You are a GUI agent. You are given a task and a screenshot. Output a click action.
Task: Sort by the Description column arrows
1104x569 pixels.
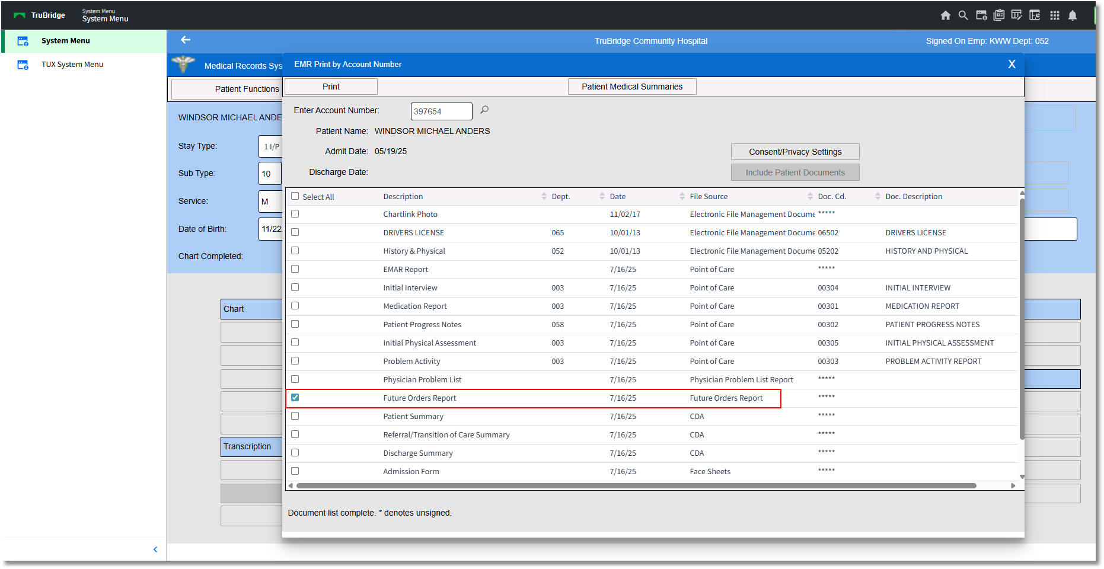tap(544, 196)
